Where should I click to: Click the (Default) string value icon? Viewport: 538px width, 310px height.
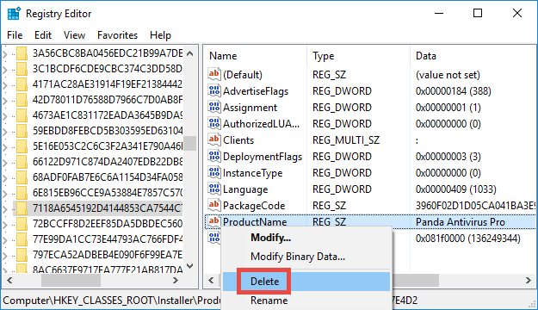coord(214,74)
